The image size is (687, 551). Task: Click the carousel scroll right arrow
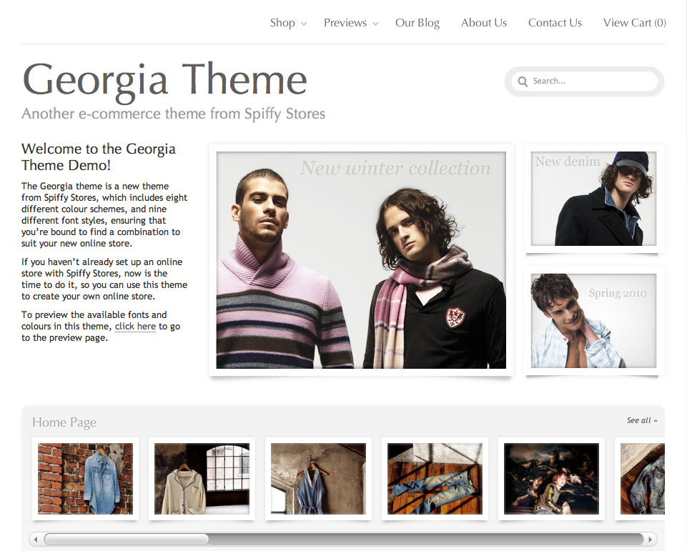651,539
